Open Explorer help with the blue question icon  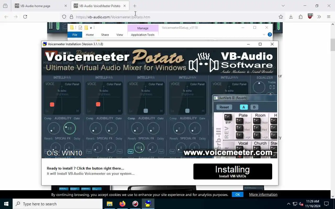click(x=270, y=34)
